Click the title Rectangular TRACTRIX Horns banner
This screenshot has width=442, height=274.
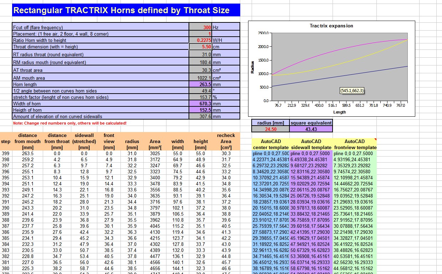click(x=126, y=10)
